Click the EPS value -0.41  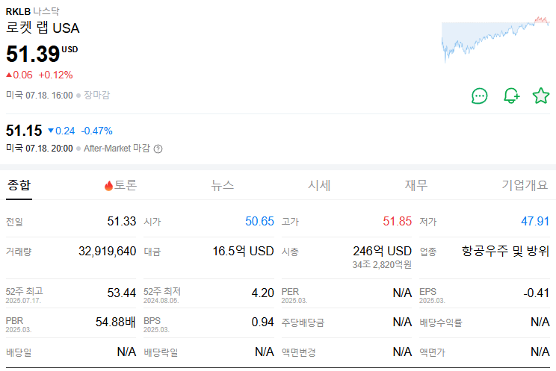click(537, 293)
